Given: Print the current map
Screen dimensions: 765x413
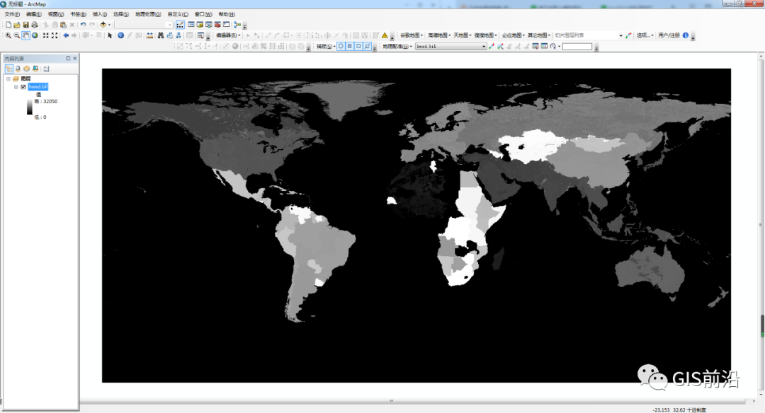Looking at the screenshot, I should coord(35,24).
